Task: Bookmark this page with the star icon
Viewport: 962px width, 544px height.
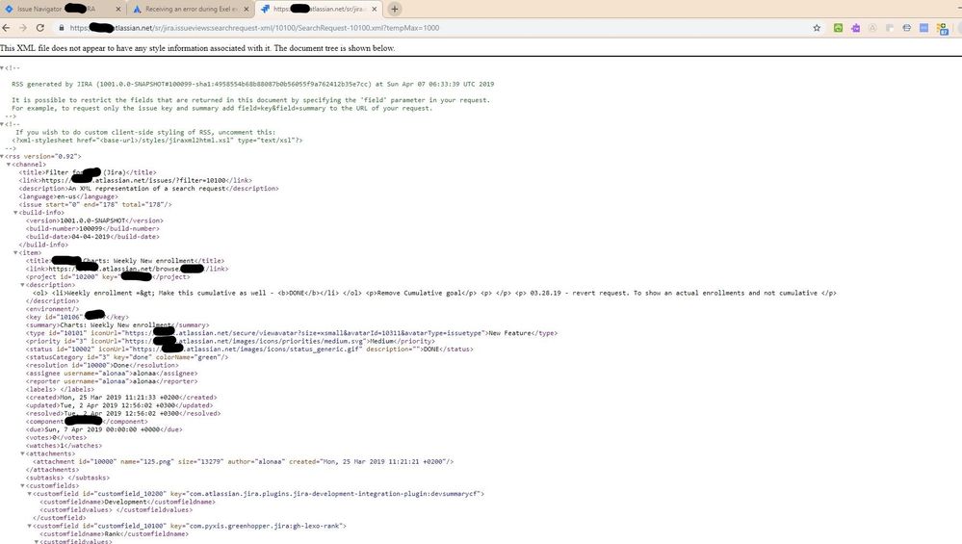Action: click(x=817, y=28)
